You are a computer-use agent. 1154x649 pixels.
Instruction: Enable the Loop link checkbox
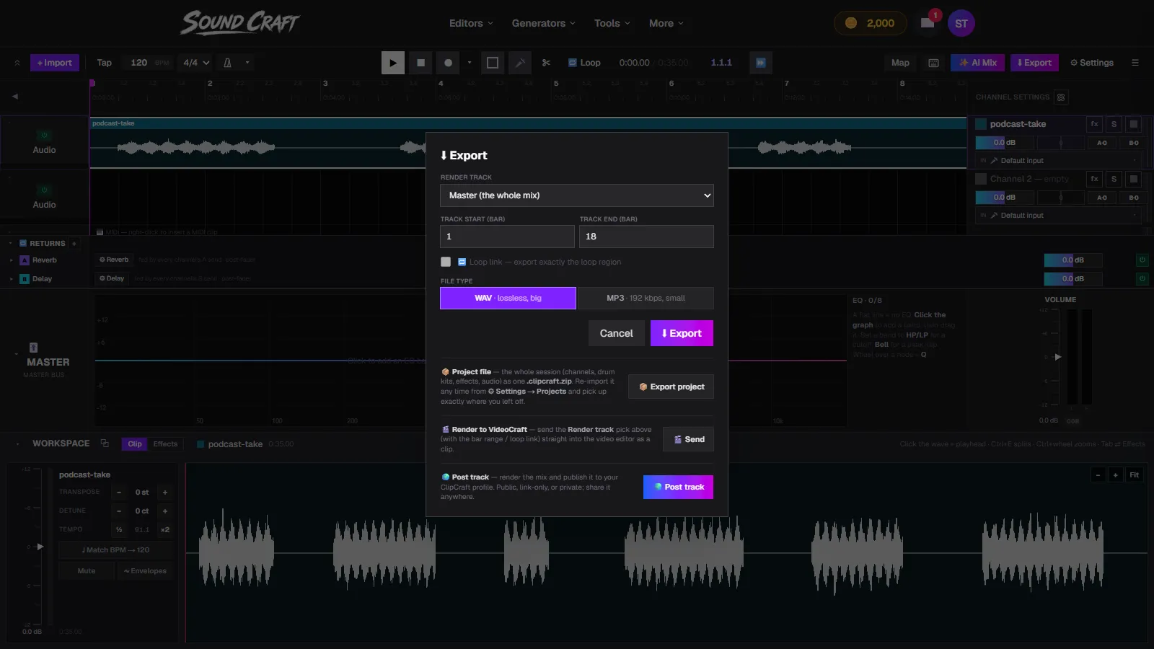click(446, 262)
